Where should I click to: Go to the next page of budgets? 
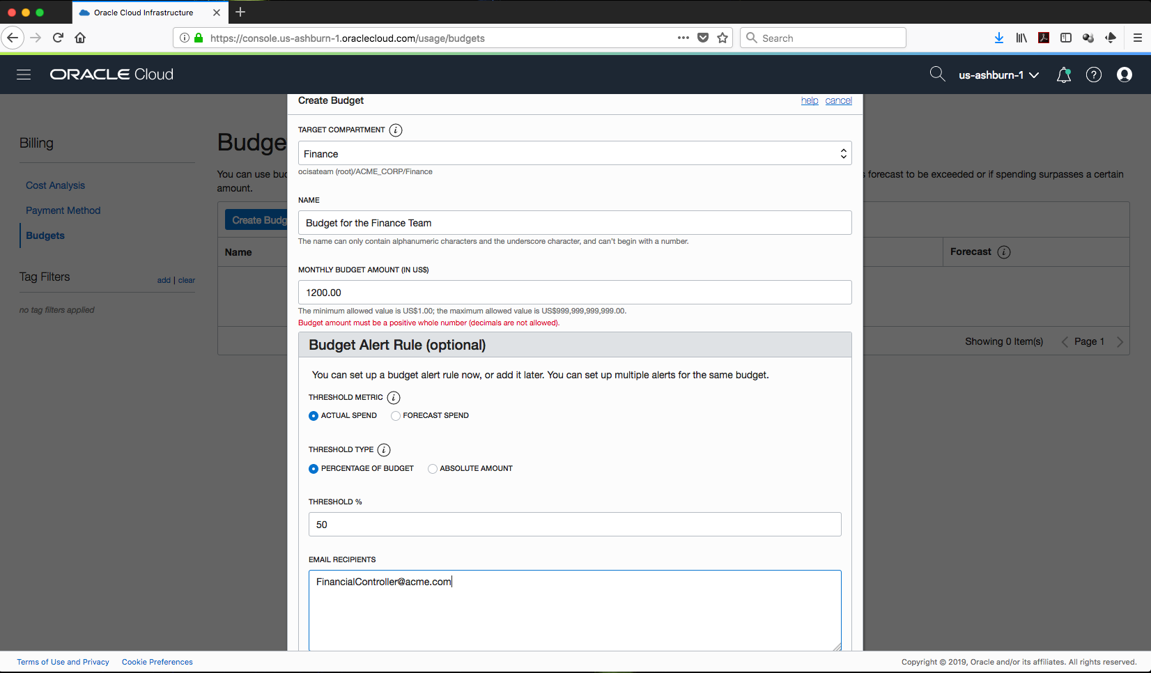click(1120, 342)
